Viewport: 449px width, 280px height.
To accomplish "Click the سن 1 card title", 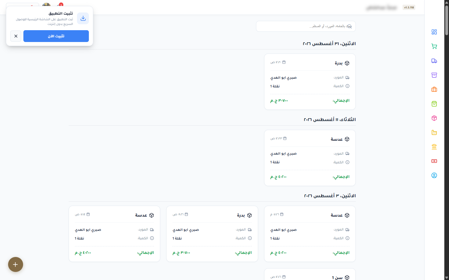I will coord(337,278).
